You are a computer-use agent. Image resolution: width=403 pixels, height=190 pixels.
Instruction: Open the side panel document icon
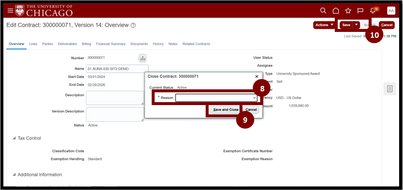point(390,89)
